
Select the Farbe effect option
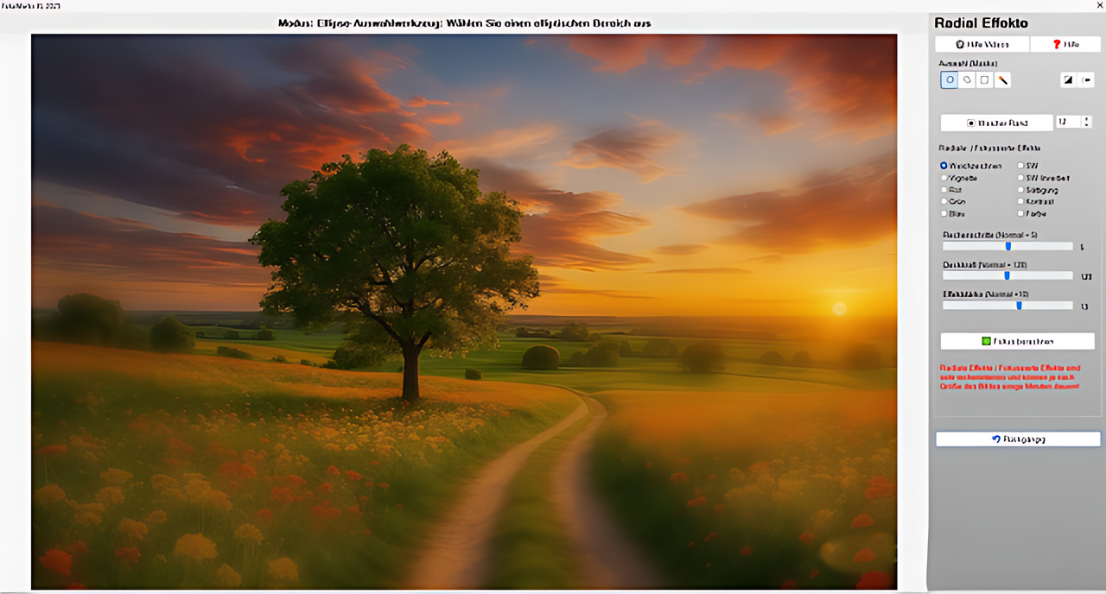coord(1032,213)
